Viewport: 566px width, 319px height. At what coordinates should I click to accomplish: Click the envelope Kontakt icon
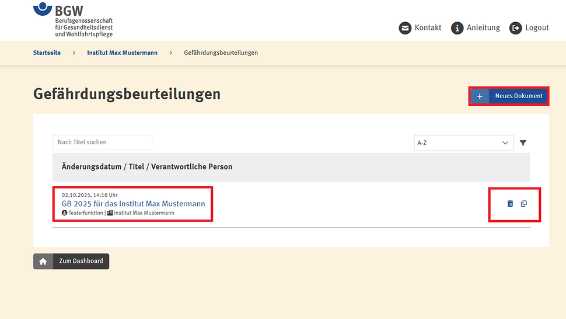[405, 28]
